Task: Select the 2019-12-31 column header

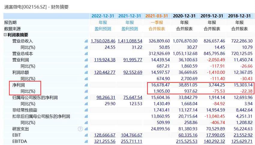Action: point(212,16)
